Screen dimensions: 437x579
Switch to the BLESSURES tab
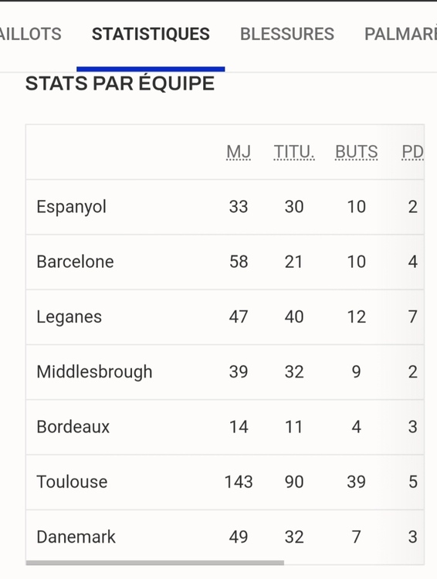[x=287, y=34]
